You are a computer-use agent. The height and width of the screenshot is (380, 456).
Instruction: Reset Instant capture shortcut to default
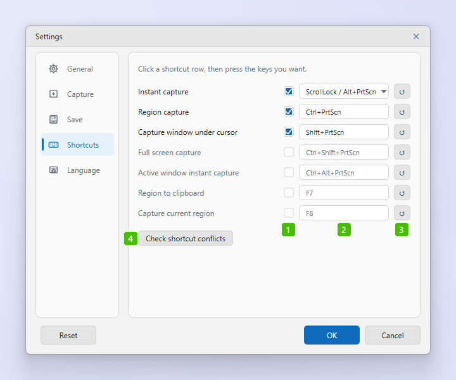[x=402, y=92]
